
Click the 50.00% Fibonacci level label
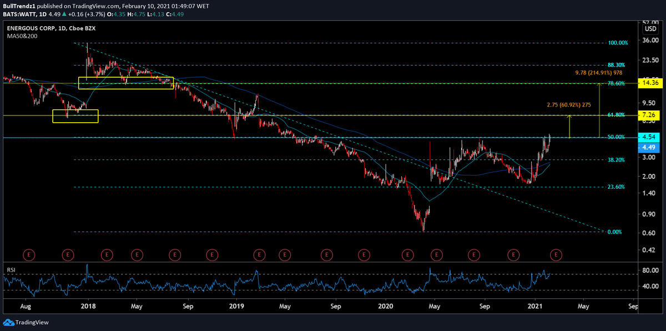pos(617,137)
